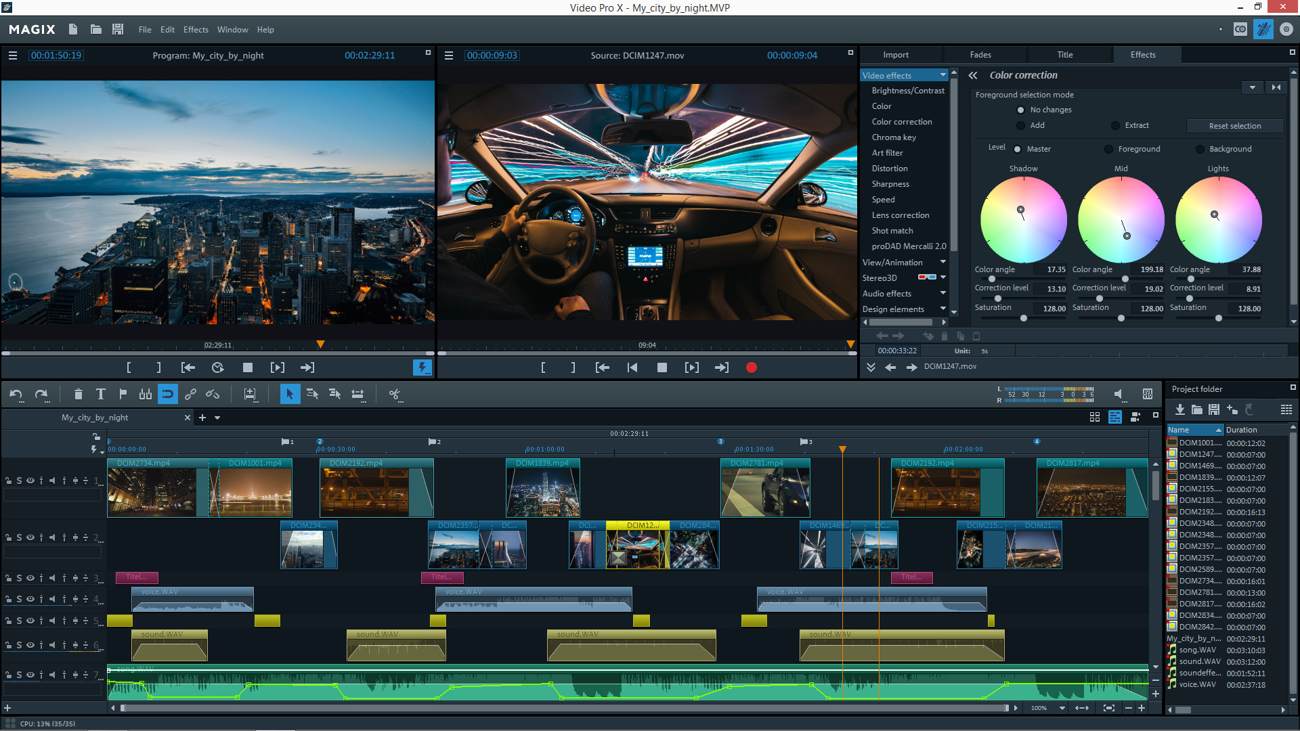Select the Master radio button in Color correction
This screenshot has width=1300, height=731.
[1020, 148]
